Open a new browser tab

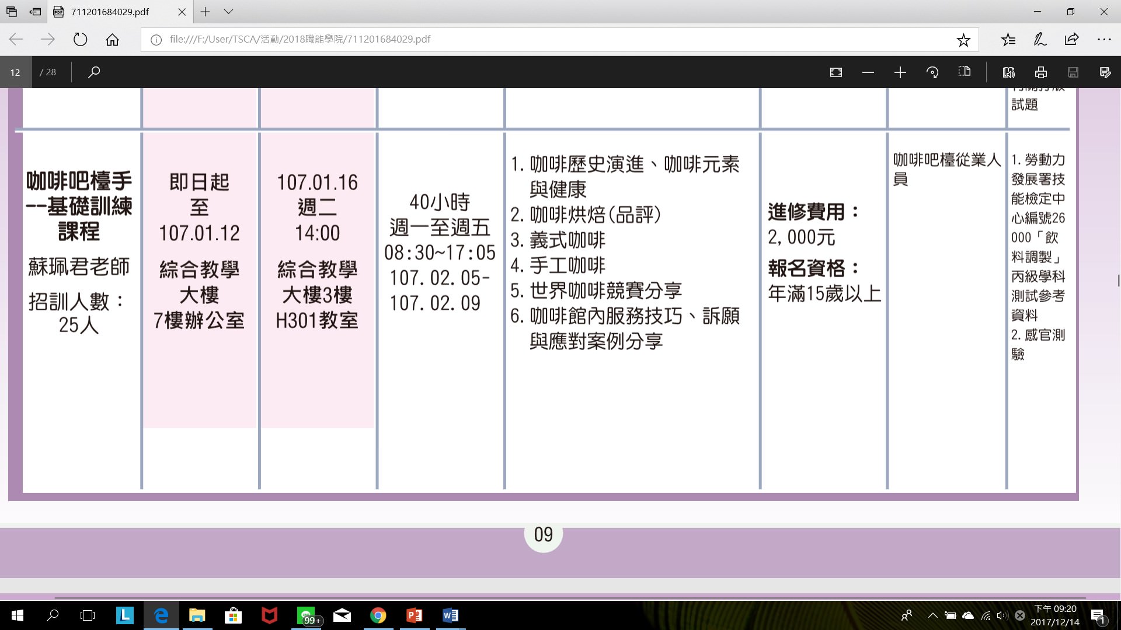(205, 12)
